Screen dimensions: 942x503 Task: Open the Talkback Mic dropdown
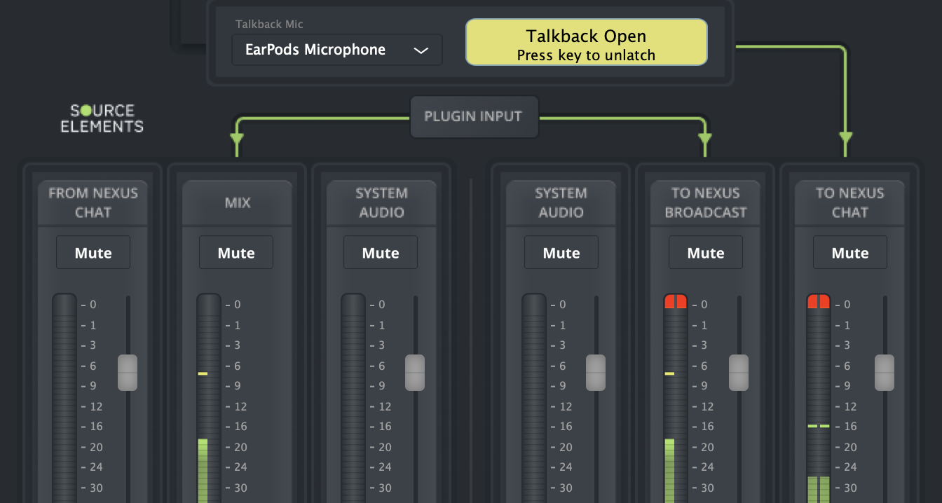coord(337,50)
